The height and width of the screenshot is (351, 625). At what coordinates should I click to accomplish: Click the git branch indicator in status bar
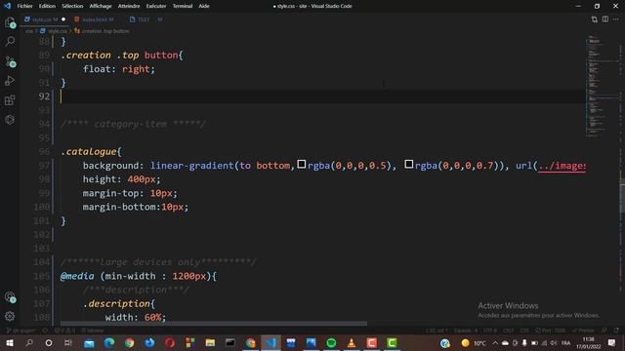coord(21,331)
